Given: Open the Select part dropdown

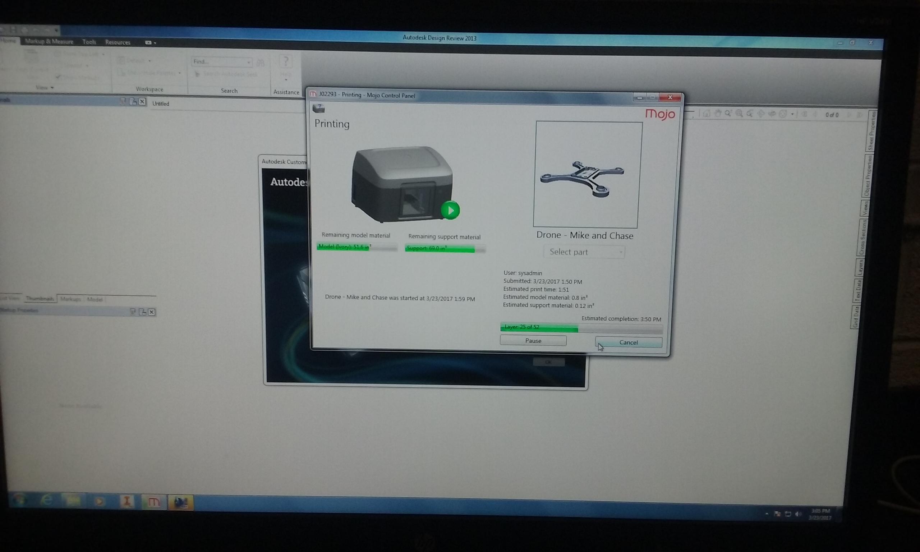Looking at the screenshot, I should click(584, 252).
